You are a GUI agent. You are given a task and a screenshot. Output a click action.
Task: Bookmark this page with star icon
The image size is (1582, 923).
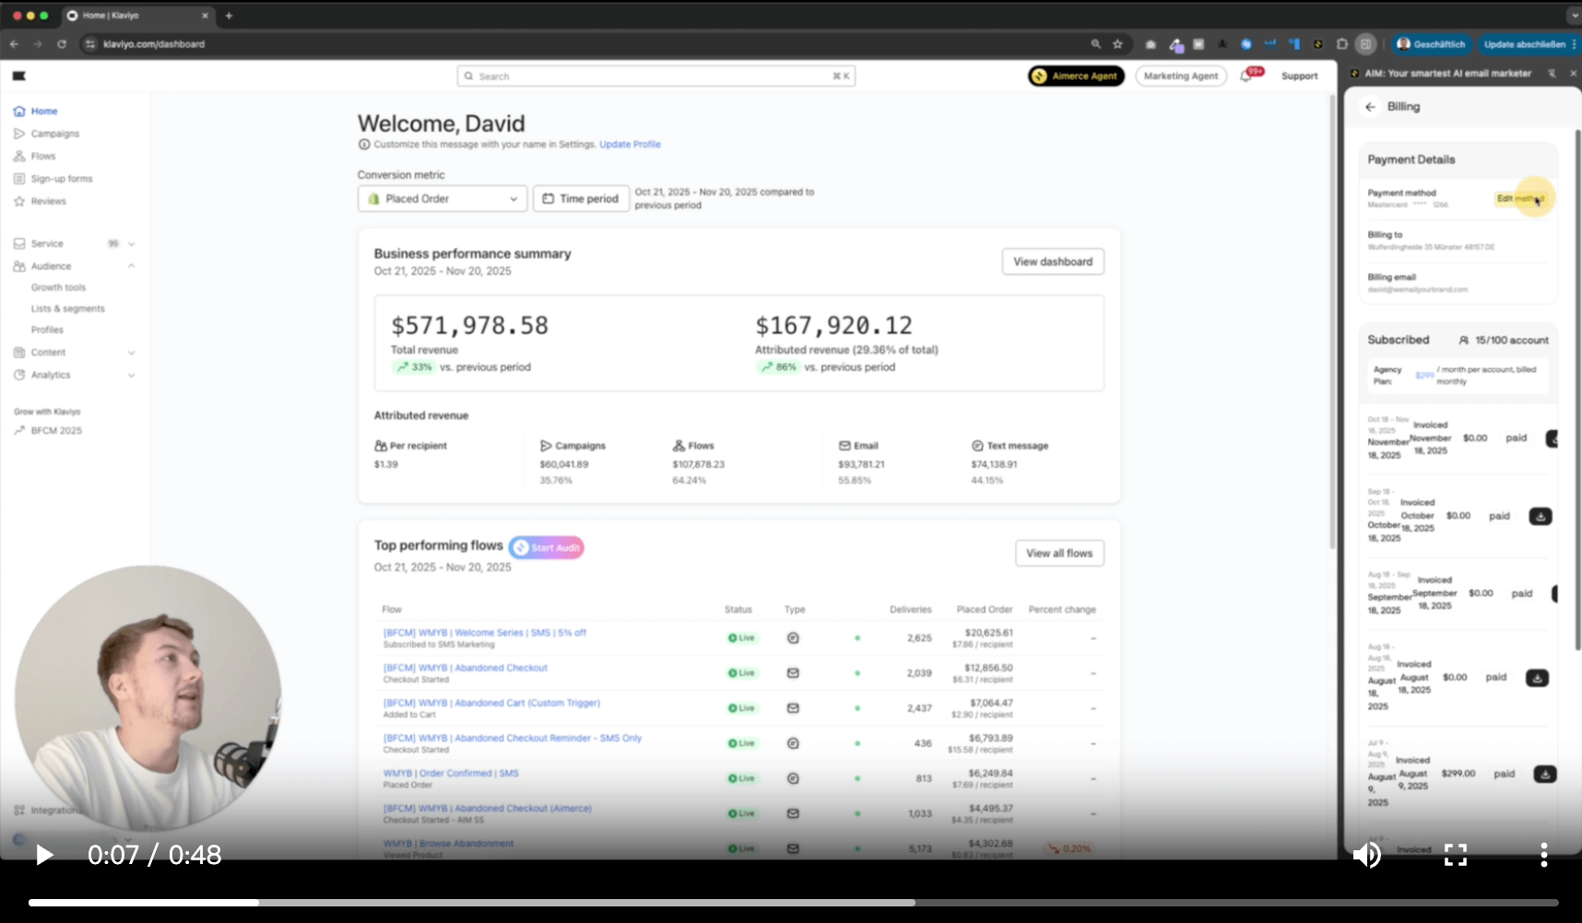[1117, 44]
